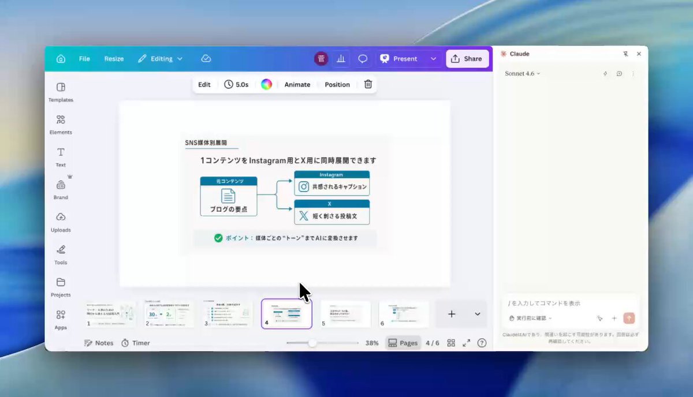Select page 1 thumbnail

point(110,314)
